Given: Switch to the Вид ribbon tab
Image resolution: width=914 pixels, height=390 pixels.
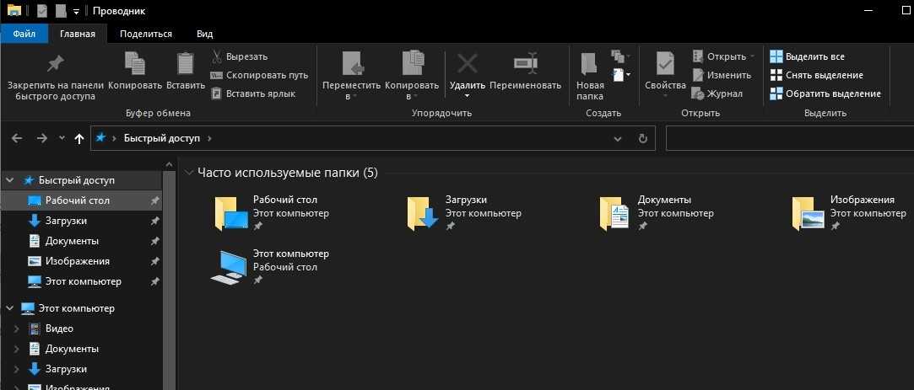Looking at the screenshot, I should [204, 34].
